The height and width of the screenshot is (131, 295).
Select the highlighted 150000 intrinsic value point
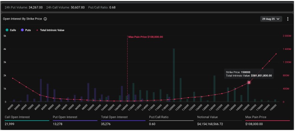point(249,82)
